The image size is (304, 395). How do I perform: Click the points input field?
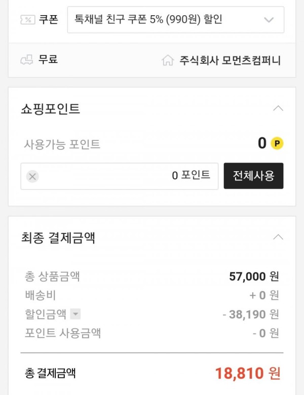(x=120, y=176)
